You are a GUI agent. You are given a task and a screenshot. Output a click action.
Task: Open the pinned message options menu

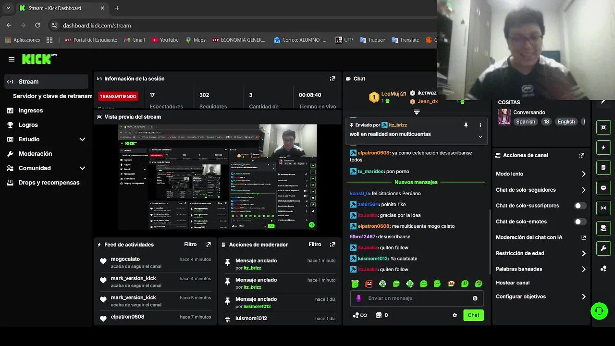click(480, 125)
